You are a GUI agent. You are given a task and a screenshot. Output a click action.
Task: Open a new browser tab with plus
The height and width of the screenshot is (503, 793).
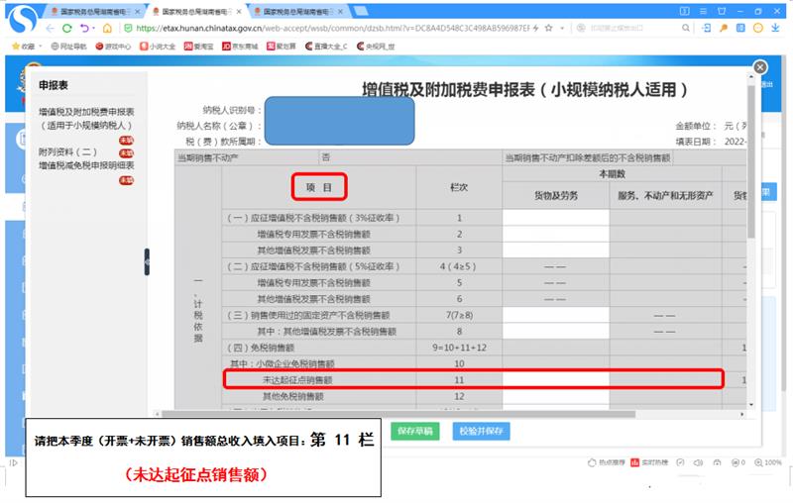click(358, 11)
